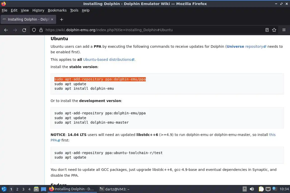
Task: Bookmark this page with the star icon
Action: 274,30
